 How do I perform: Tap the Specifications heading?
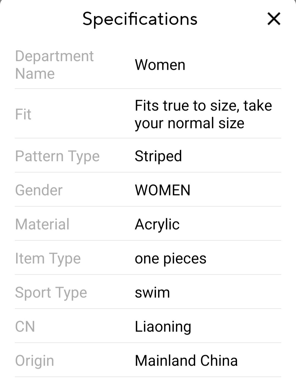click(x=140, y=19)
